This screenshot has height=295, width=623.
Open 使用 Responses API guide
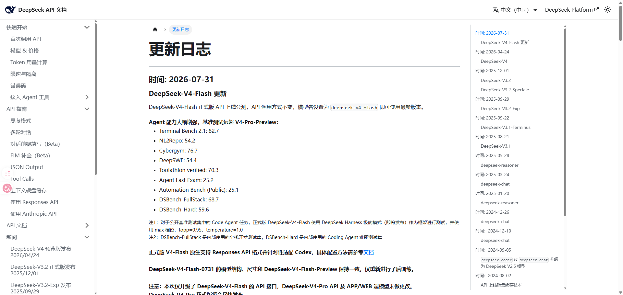point(34,202)
